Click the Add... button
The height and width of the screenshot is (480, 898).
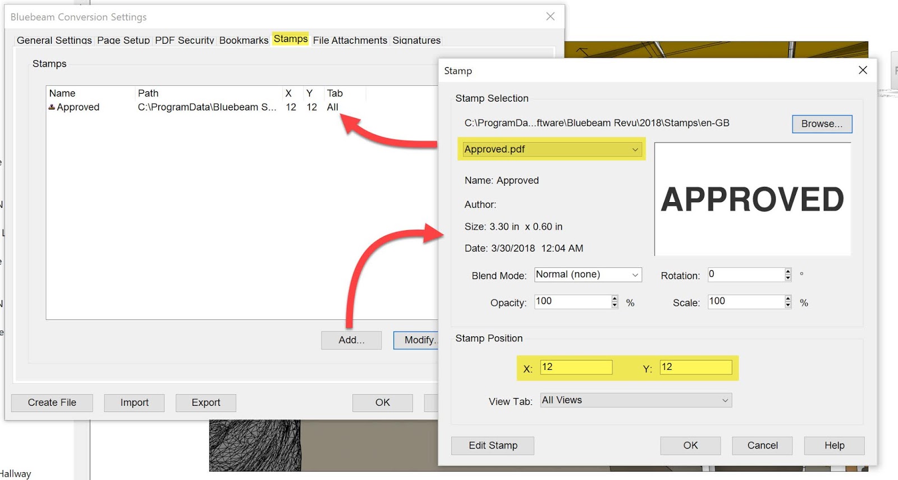pos(351,340)
